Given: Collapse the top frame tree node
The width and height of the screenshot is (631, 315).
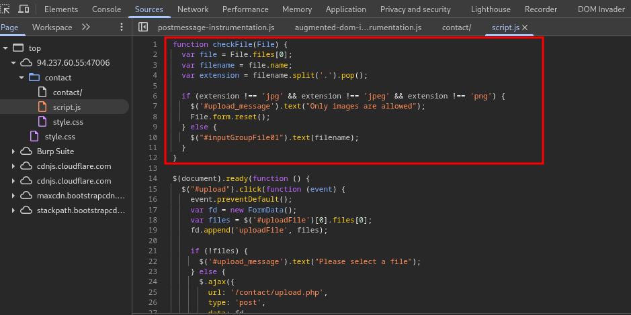Looking at the screenshot, I should (6, 48).
